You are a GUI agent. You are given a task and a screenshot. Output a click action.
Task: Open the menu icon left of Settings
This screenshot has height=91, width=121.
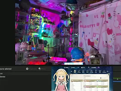coord(100,72)
